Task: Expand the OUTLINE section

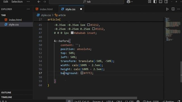Action: [x=6, y=93]
